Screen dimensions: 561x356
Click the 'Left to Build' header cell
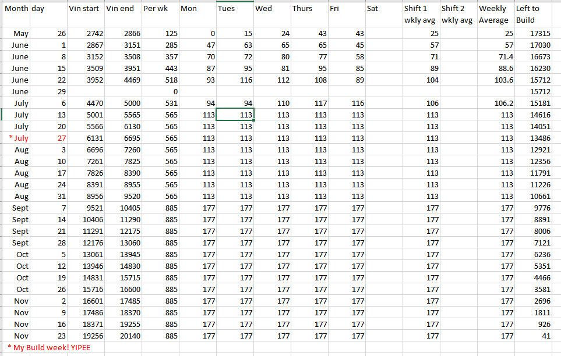[x=532, y=14]
